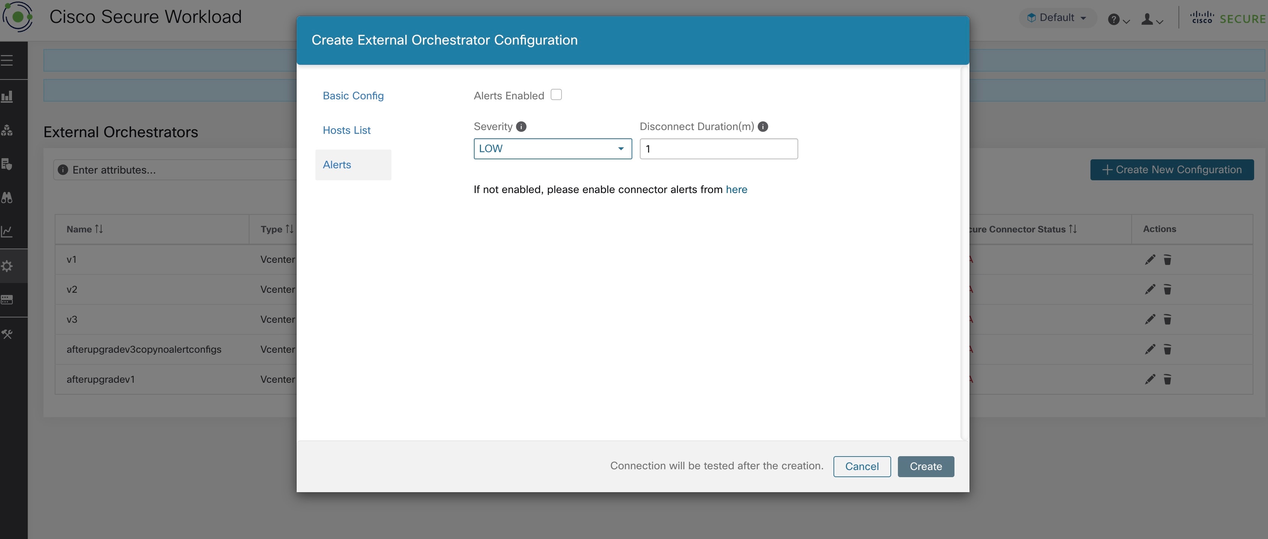Click the Create button

(926, 467)
